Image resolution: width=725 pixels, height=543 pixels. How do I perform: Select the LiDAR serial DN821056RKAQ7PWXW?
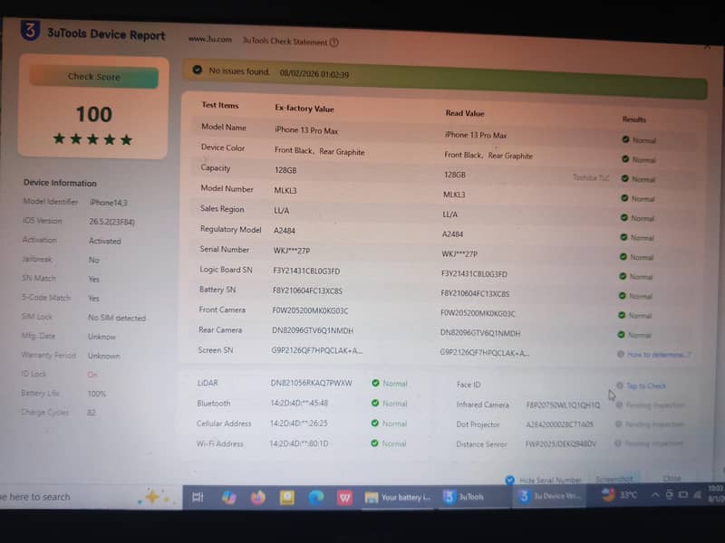pyautogui.click(x=311, y=383)
